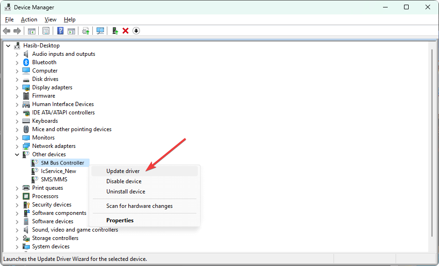Viewport: 439px width, 266px height.
Task: Click the Keyboards category icon
Action: [x=26, y=121]
